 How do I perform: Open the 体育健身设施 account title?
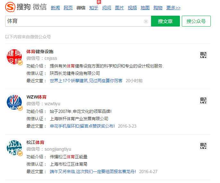tap(40, 52)
